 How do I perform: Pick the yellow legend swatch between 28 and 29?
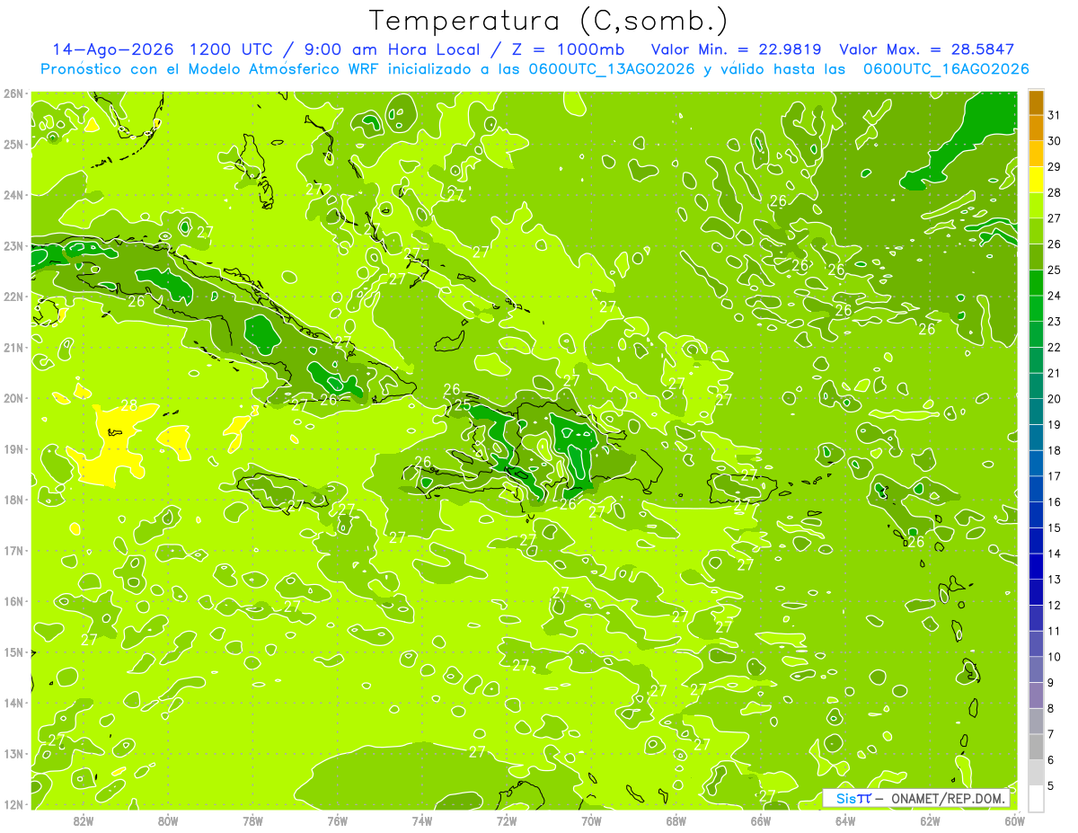[x=1036, y=180]
